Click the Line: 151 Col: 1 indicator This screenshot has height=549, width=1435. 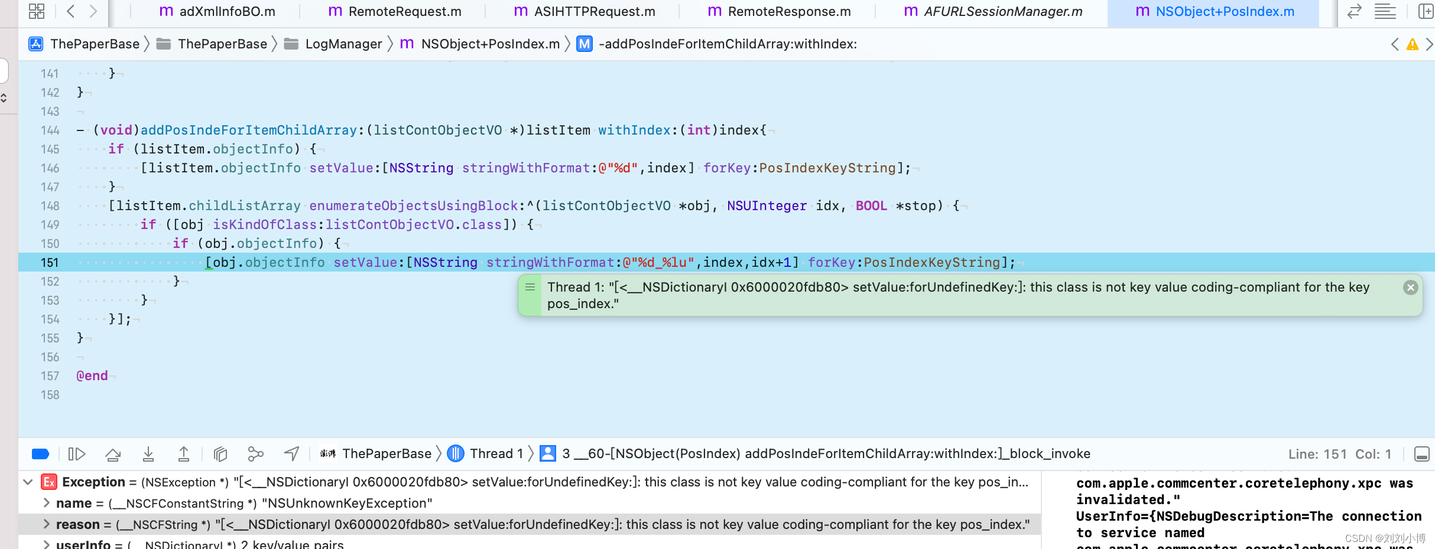coord(1339,454)
